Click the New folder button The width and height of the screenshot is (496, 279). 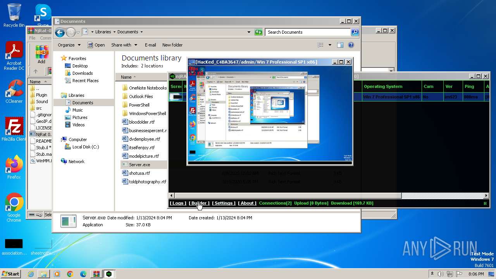click(172, 45)
